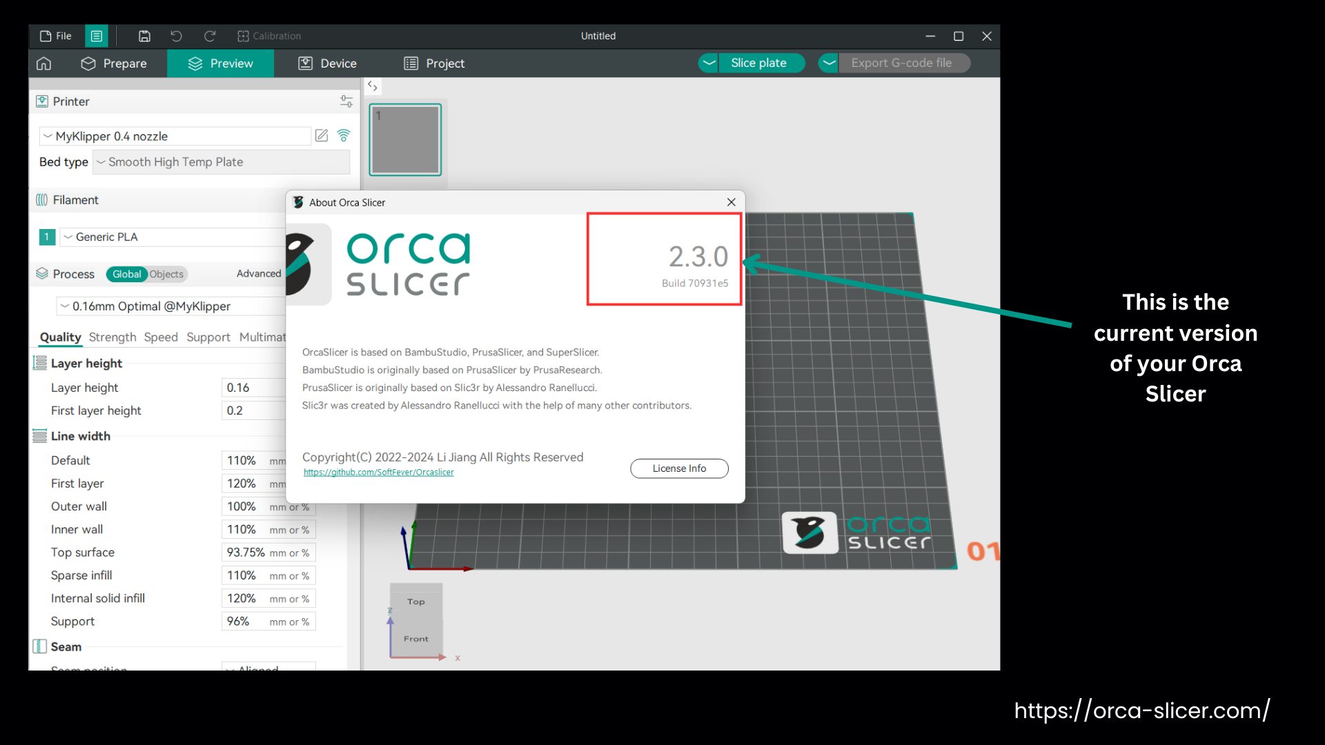Open the 0.16mm Optimal process preset dropdown
Viewport: 1325px width, 745px height.
171,306
